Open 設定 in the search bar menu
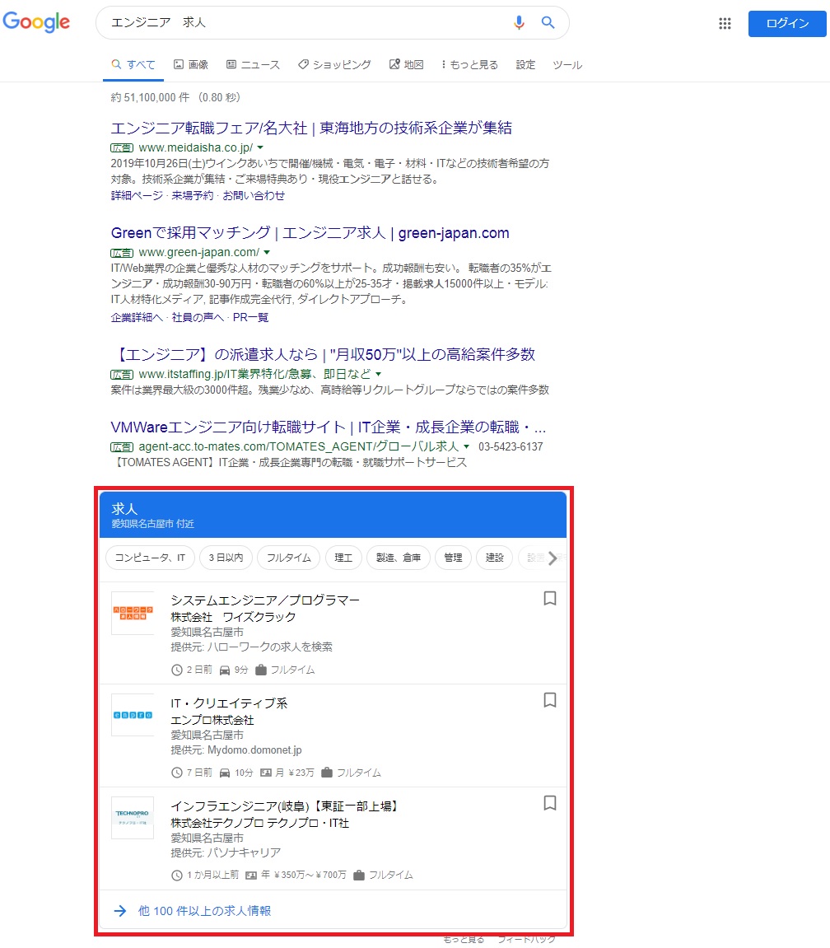Image resolution: width=830 pixels, height=948 pixels. pyautogui.click(x=525, y=65)
